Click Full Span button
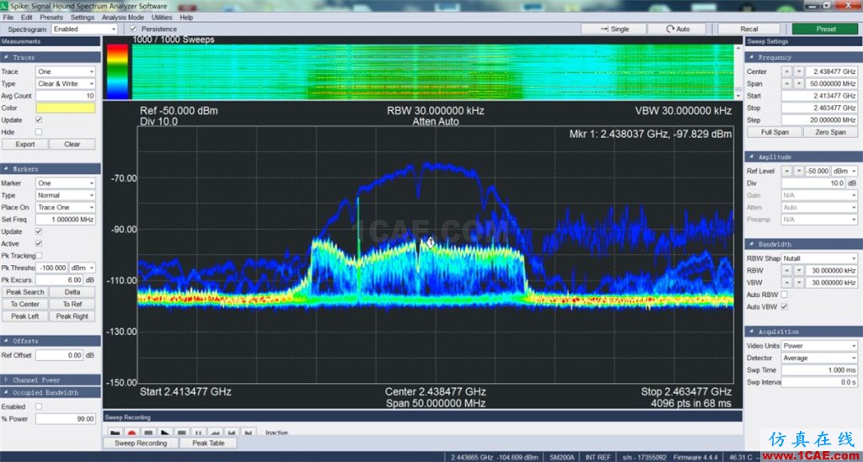The height and width of the screenshot is (462, 863). [x=775, y=132]
